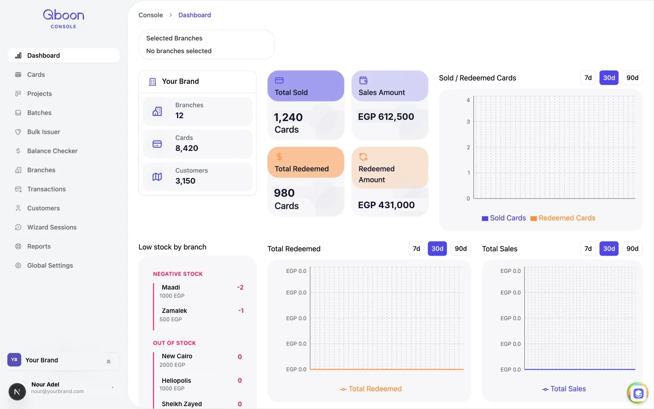Open the Selected Branches selector
The width and height of the screenshot is (654, 409).
pyautogui.click(x=206, y=45)
